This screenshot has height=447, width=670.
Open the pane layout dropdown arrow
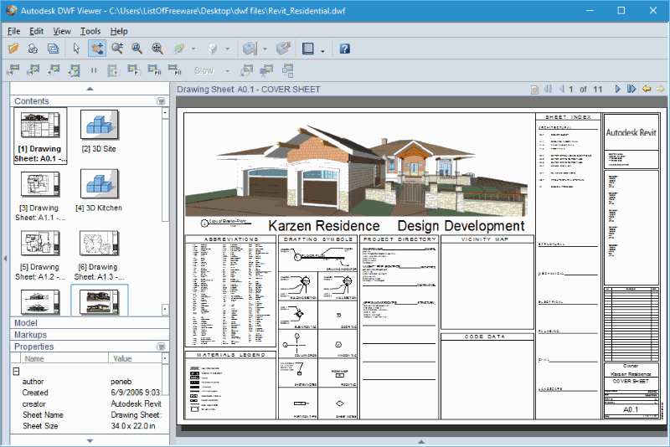322,51
